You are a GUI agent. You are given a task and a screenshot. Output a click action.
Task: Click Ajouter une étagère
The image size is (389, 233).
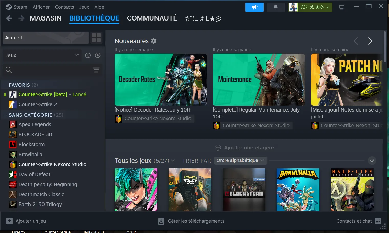[x=244, y=148]
